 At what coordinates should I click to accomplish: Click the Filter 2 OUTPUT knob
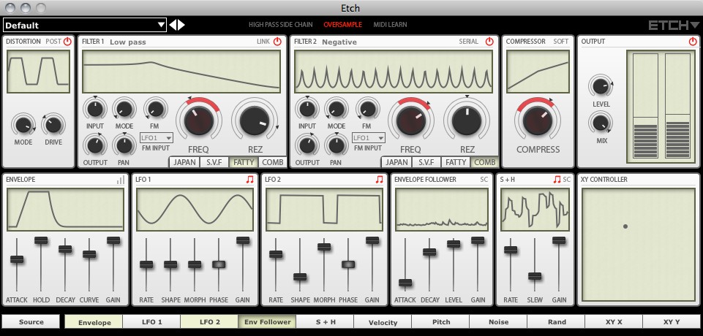[307, 145]
